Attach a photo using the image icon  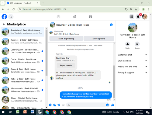(54, 105)
